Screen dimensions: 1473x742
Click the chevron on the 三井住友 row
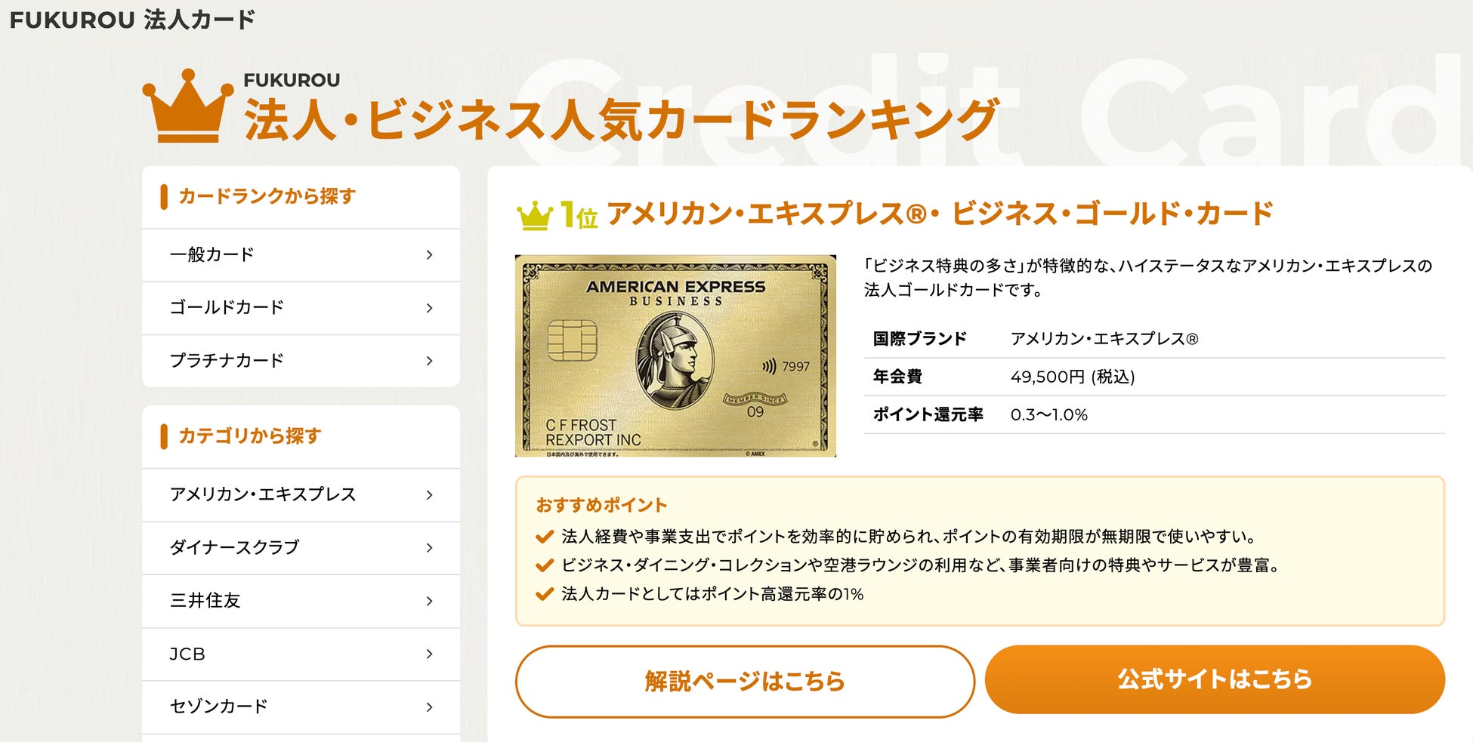429,601
